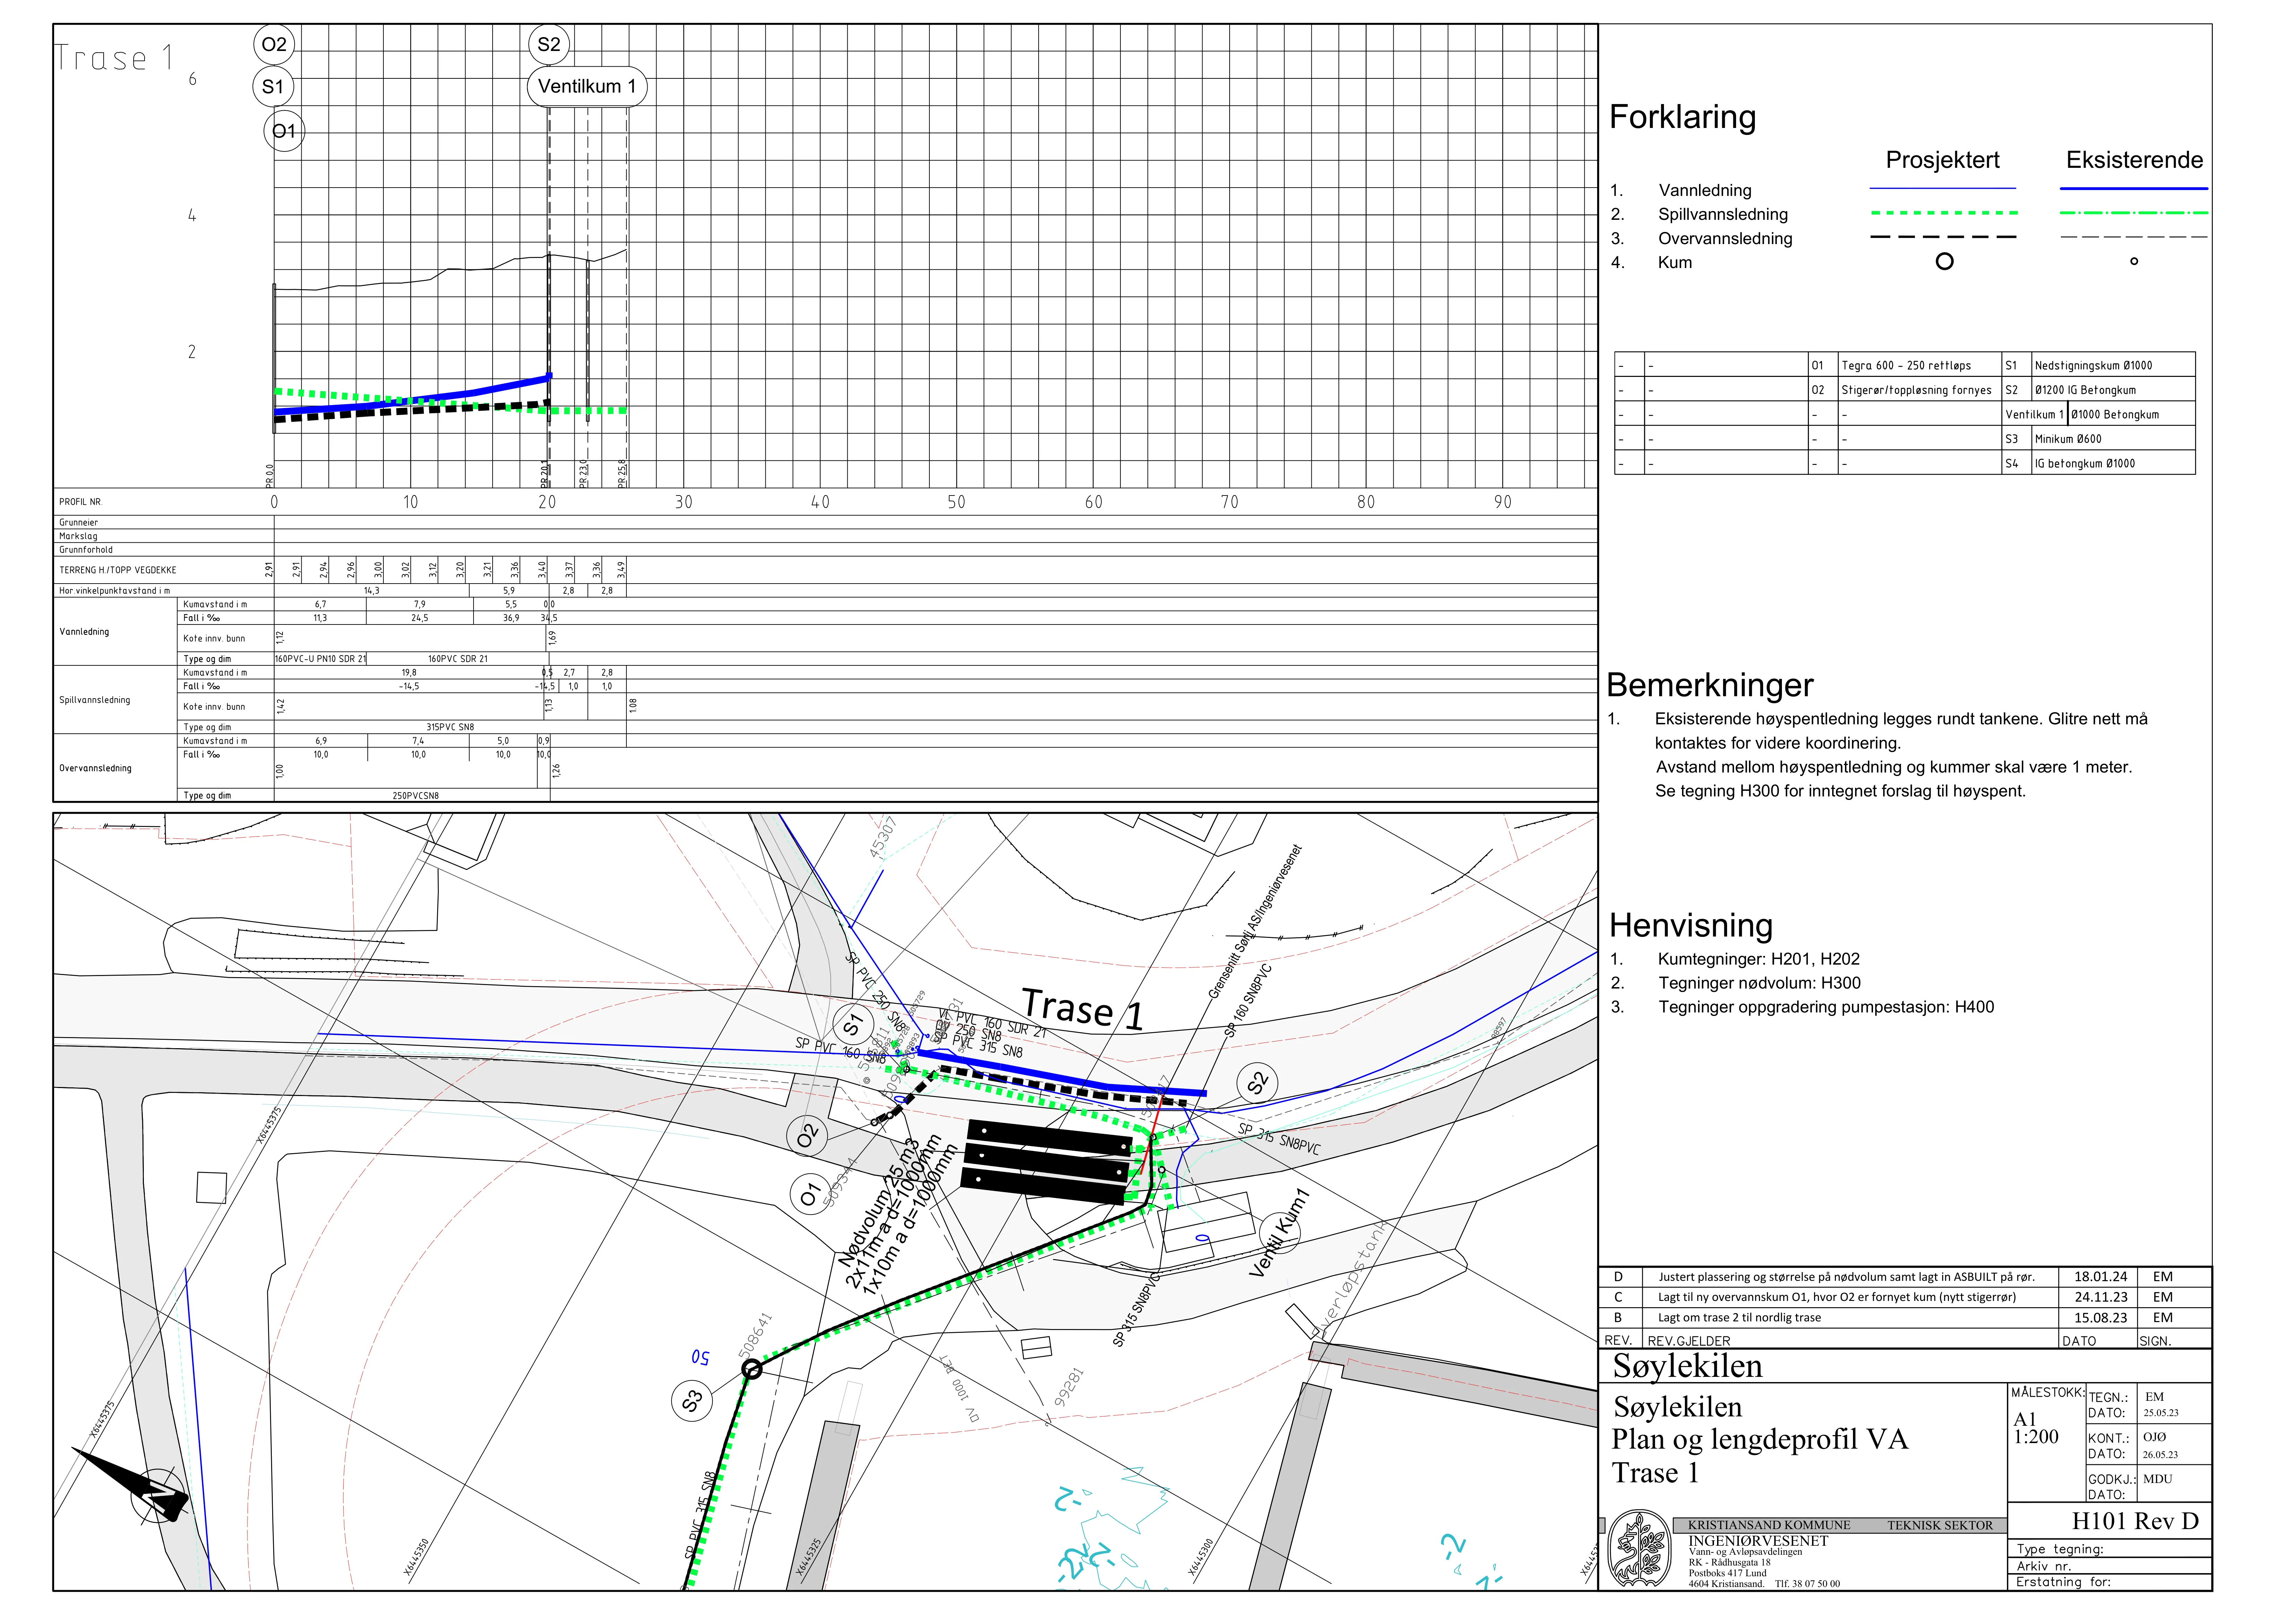This screenshot has width=2296, height=1622.
Task: Select the 'Ventilkum 1' callout in the profile
Action: coord(587,87)
